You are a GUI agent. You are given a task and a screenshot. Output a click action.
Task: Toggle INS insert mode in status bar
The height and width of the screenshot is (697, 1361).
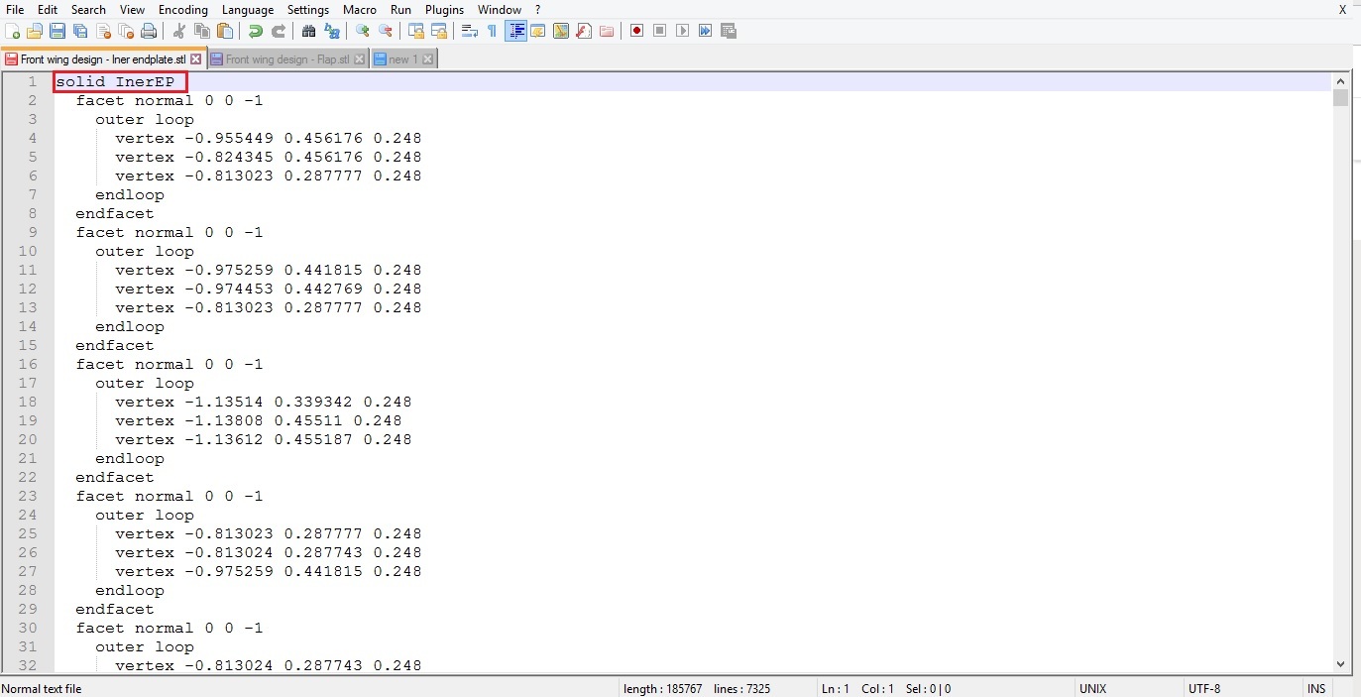(x=1316, y=688)
